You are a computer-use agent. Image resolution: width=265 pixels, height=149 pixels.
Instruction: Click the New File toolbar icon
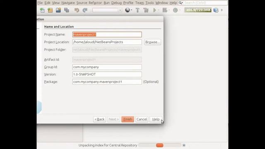click(42, 10)
